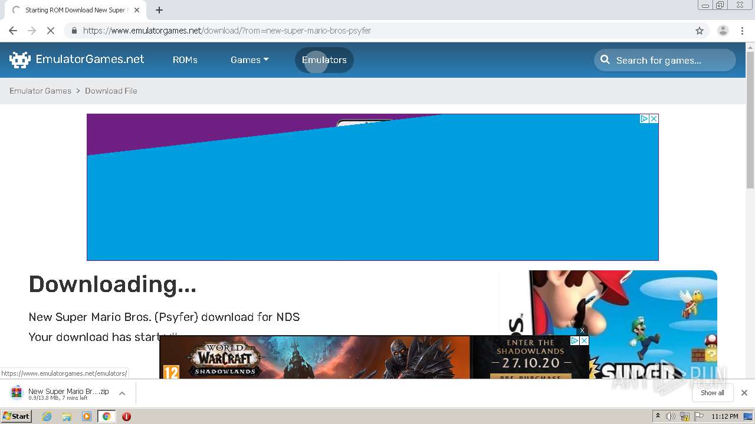The image size is (755, 424).
Task: Open the Chrome three-dot menu
Action: (743, 31)
